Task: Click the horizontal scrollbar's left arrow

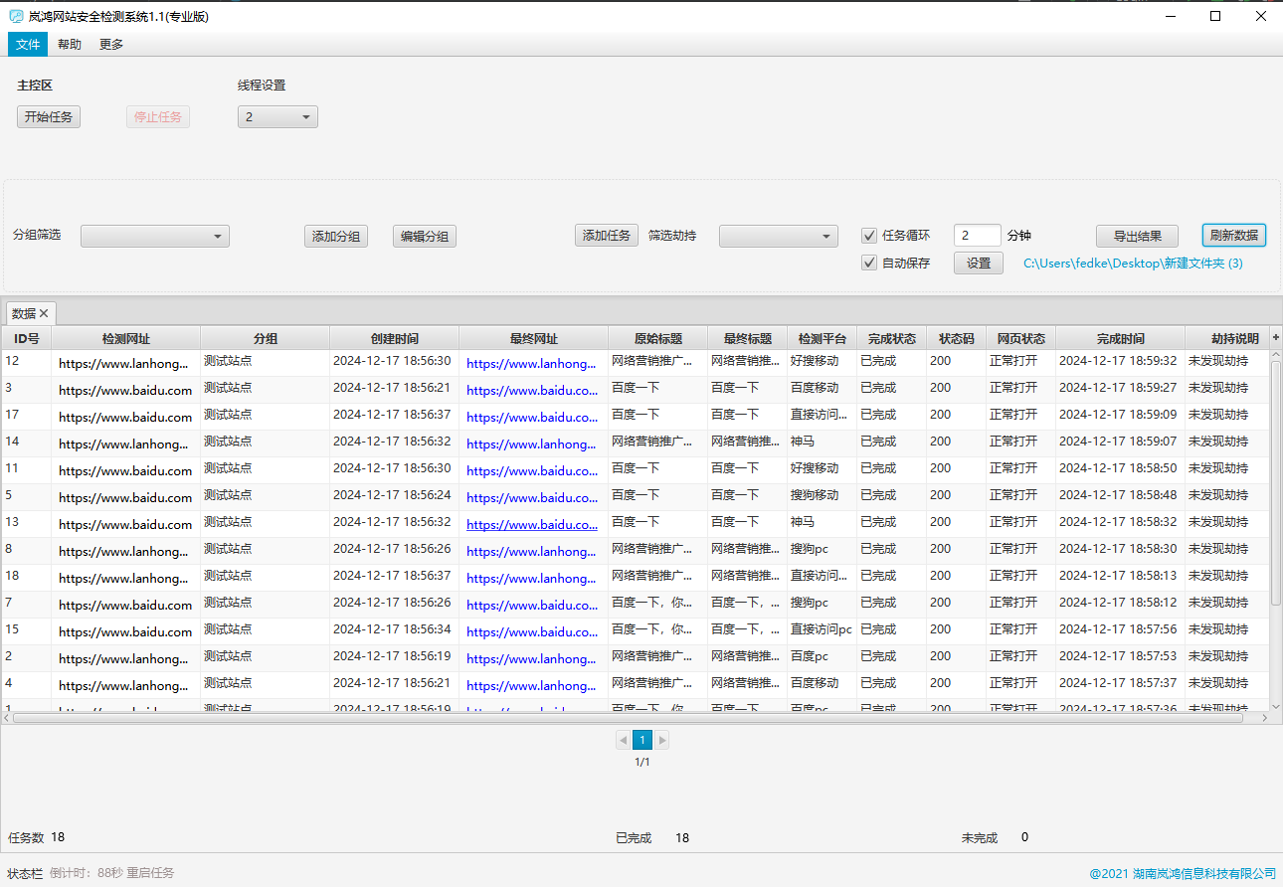Action: pos(7,717)
